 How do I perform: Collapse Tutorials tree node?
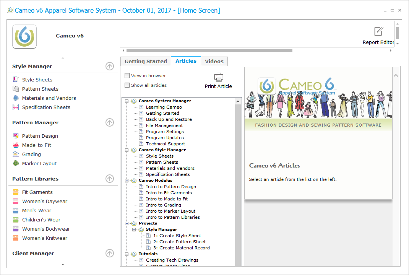point(127,254)
